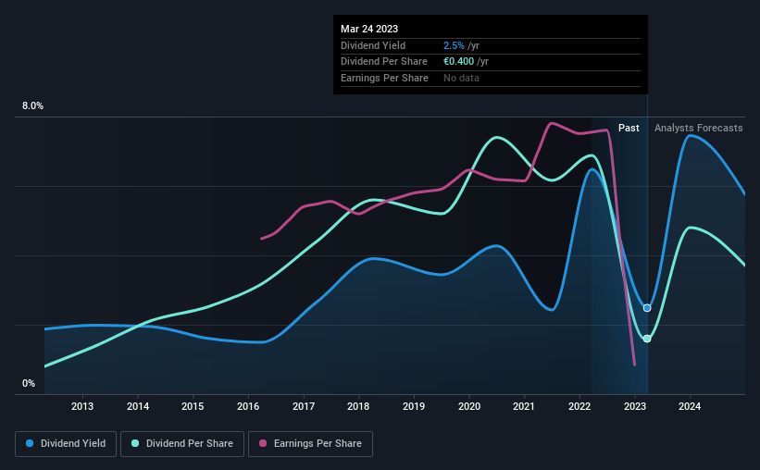The image size is (760, 470).
Task: Click the Analysts Forecasts label
Action: tap(699, 128)
